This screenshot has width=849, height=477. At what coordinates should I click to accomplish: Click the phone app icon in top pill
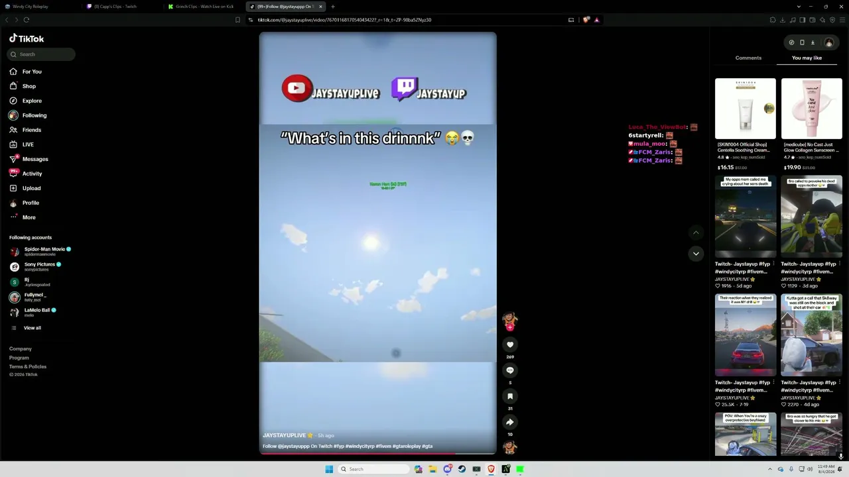pos(802,42)
